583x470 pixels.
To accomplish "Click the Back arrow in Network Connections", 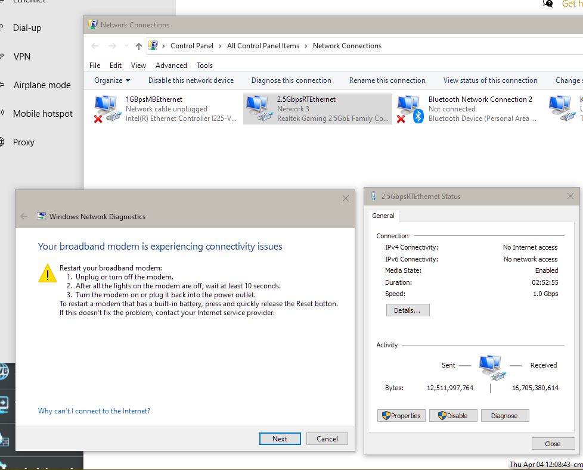I will (95, 46).
